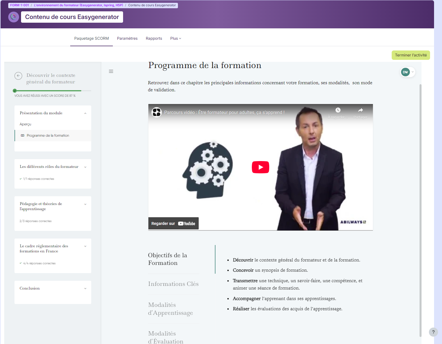442x344 pixels.
Task: Expand the Conclusion section
Action: pos(85,288)
